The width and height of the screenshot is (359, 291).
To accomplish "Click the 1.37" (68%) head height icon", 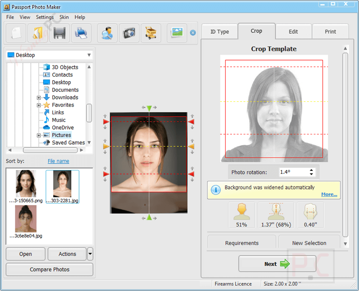I will coord(276,215).
